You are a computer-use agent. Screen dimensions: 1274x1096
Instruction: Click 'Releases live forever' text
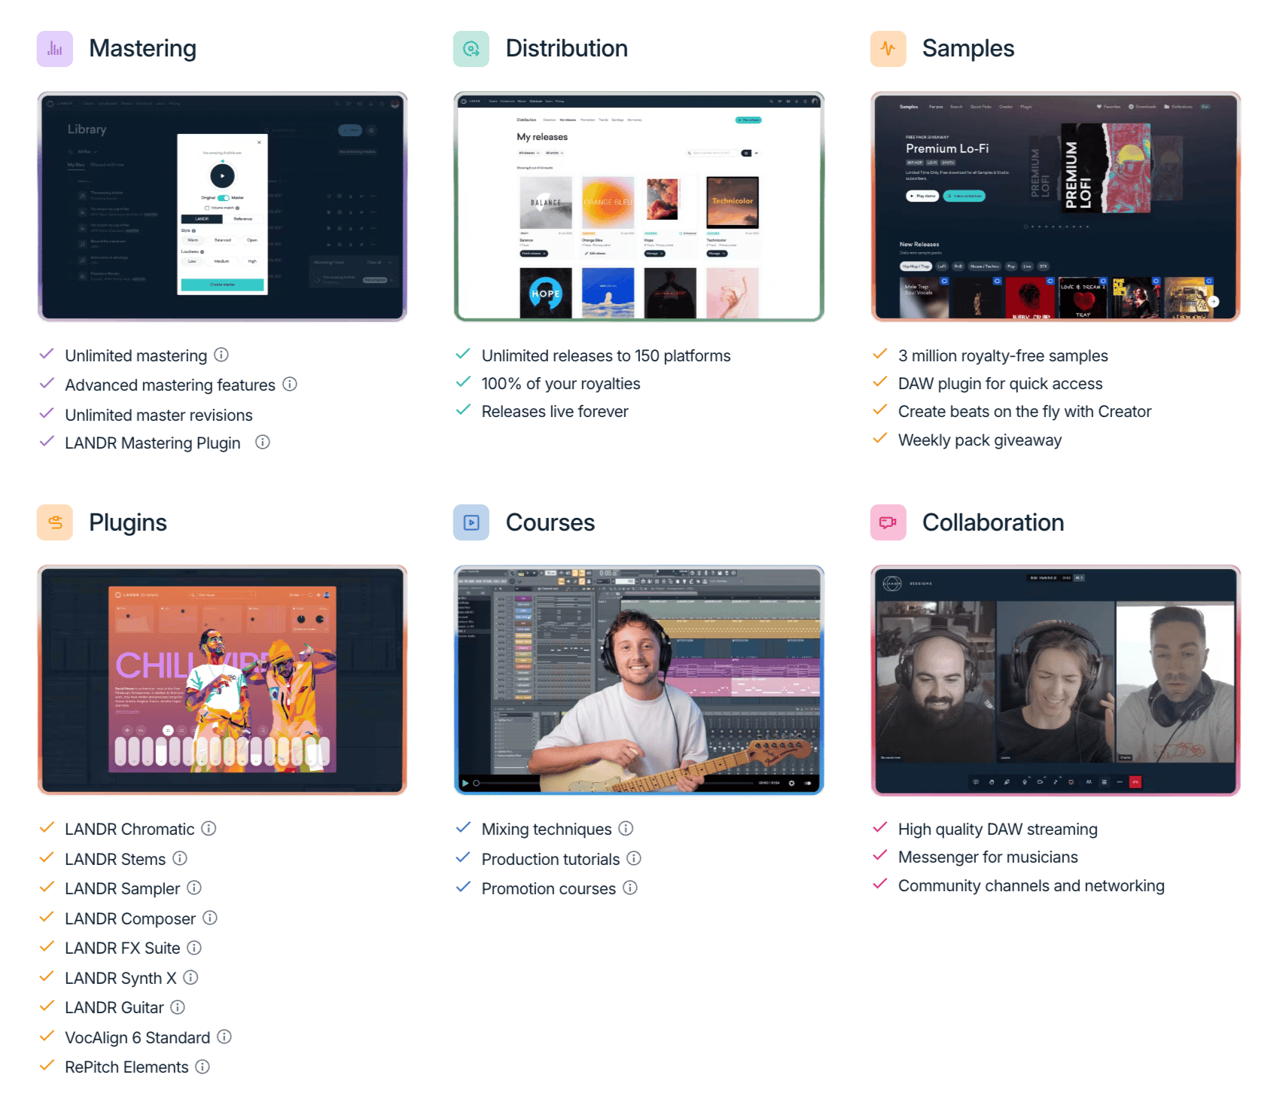tap(555, 412)
